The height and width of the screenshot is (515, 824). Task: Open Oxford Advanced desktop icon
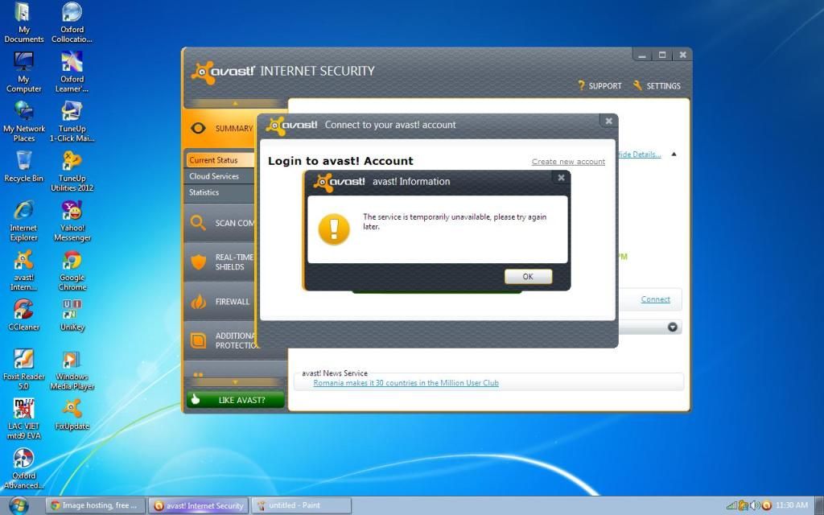[x=23, y=469]
